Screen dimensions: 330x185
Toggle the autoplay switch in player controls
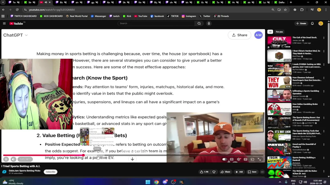225,159
